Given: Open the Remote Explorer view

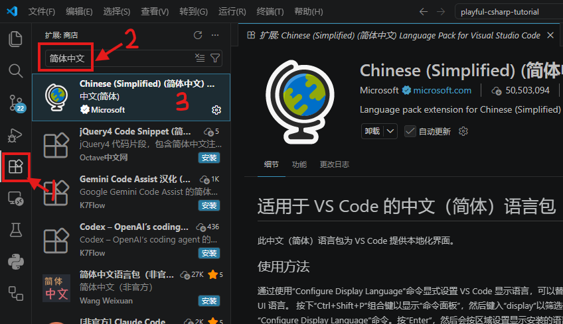Looking at the screenshot, I should click(x=15, y=198).
